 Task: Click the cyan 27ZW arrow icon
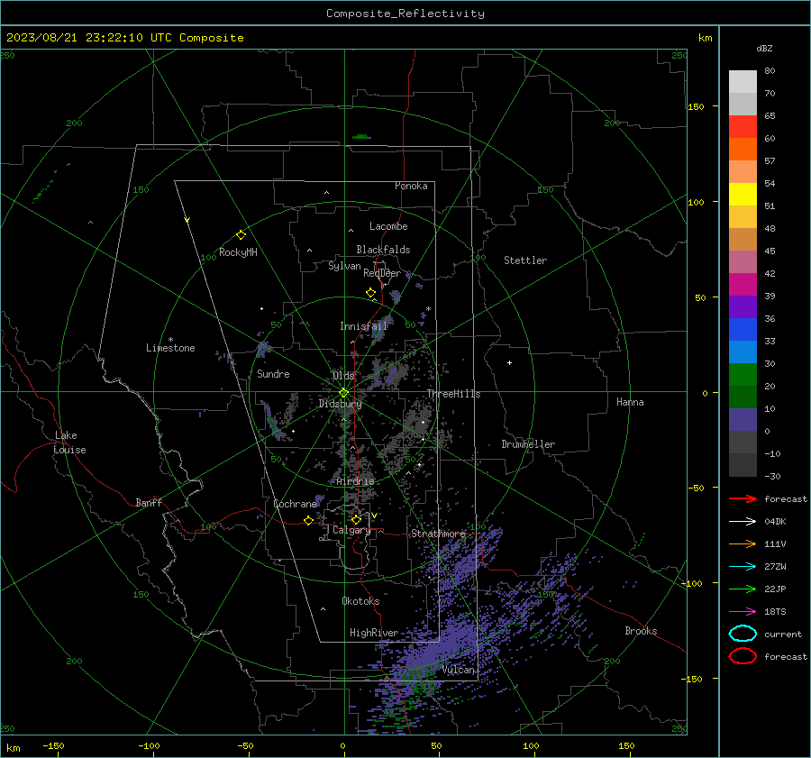743,567
